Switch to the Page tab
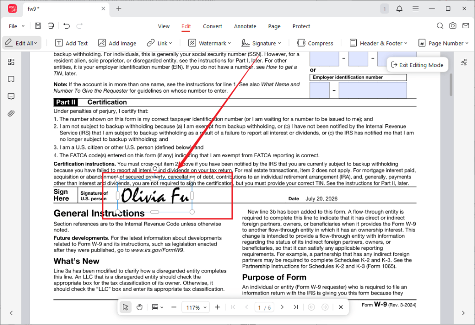Viewport: 475px width, 325px height. pos(274,26)
